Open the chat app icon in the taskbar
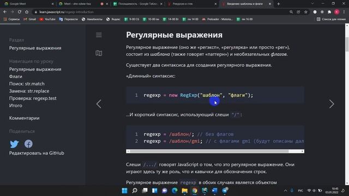 click(165, 191)
